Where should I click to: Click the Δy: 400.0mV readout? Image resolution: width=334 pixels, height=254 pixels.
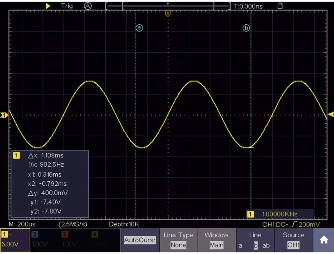coord(48,193)
